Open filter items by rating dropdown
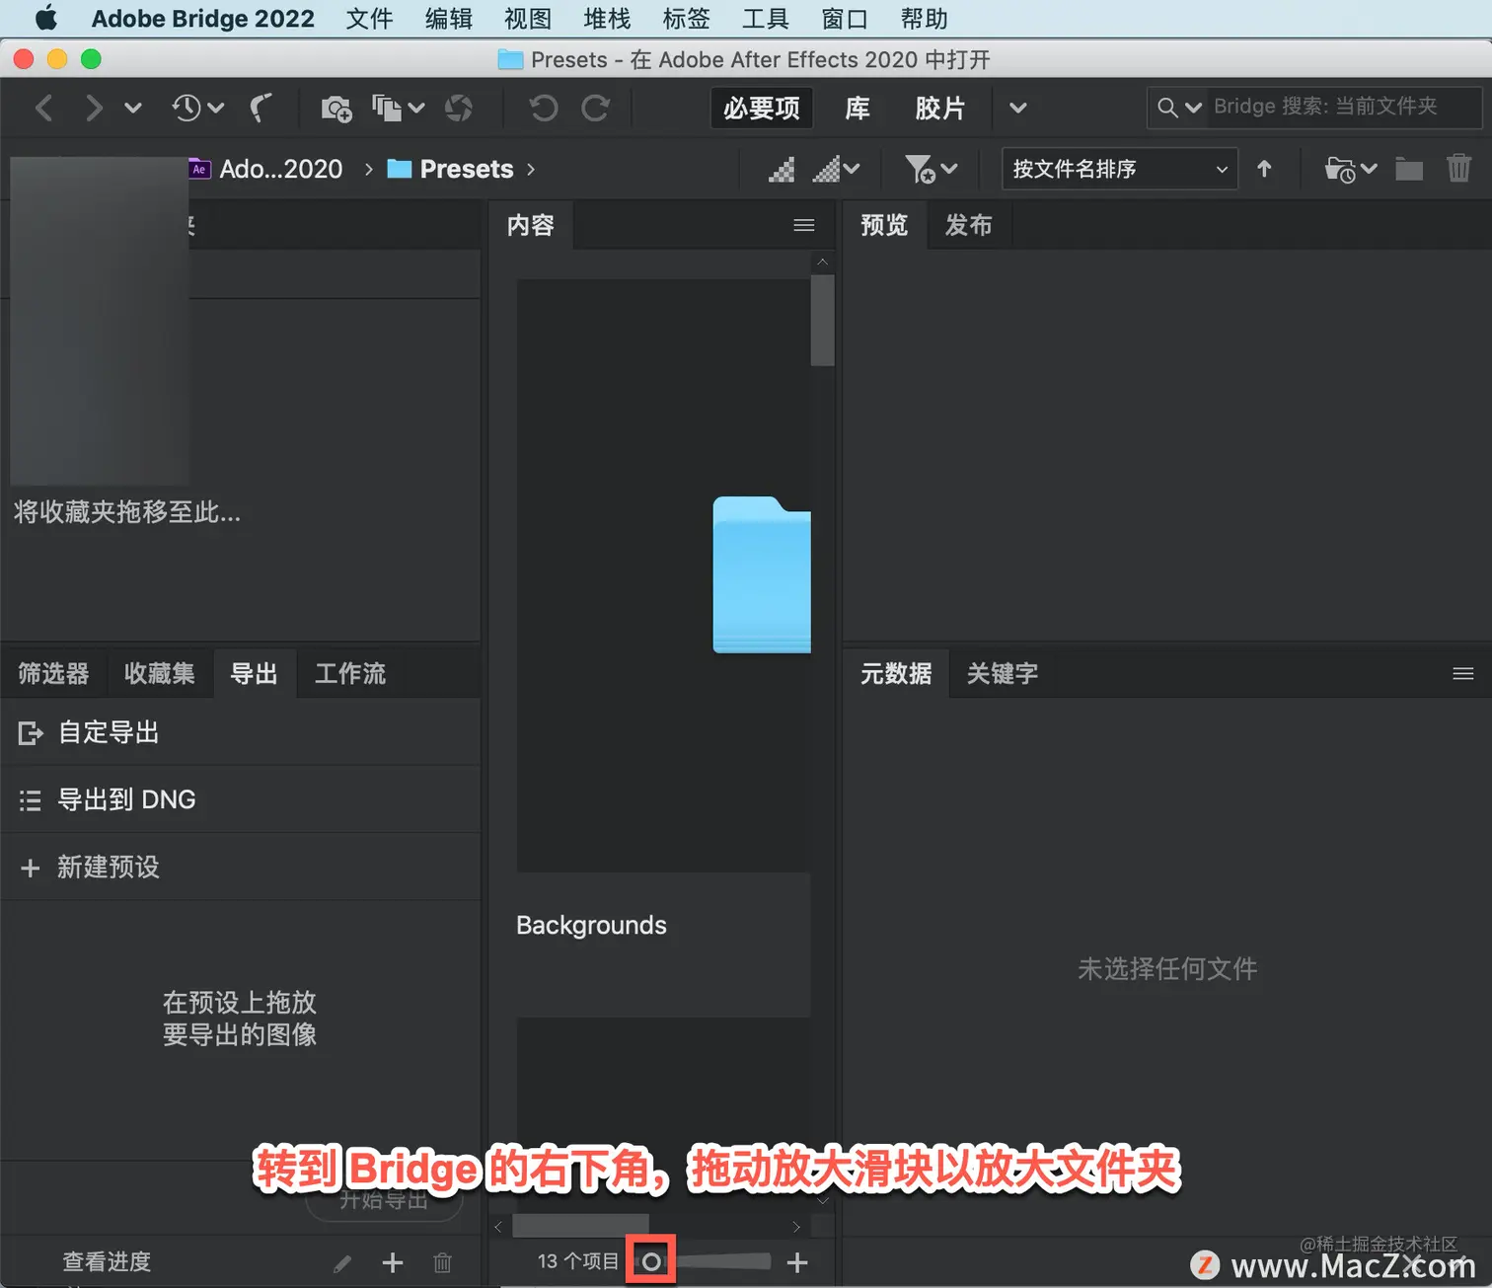The width and height of the screenshot is (1492, 1288). point(932,170)
